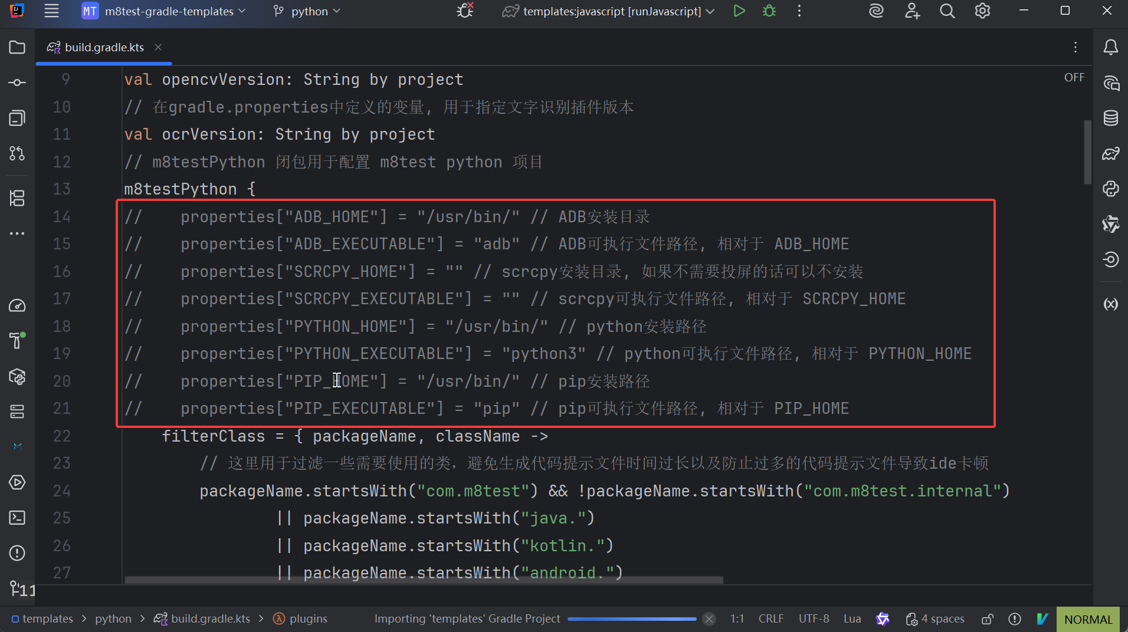Screen dimensions: 1128x632
Task: Open the Database tool window
Action: (1111, 118)
